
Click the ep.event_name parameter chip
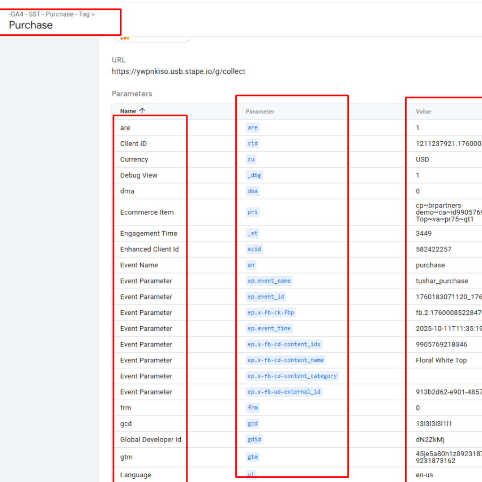pyautogui.click(x=269, y=281)
